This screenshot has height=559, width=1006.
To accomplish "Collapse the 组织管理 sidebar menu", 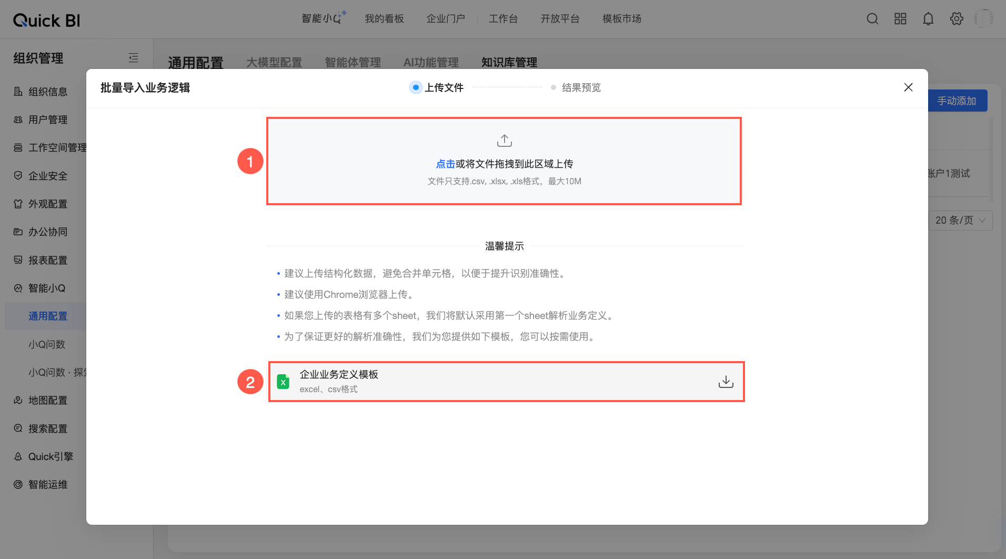I will [134, 58].
